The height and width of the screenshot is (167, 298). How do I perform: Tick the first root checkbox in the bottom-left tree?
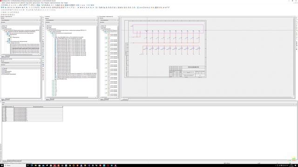click(3, 69)
